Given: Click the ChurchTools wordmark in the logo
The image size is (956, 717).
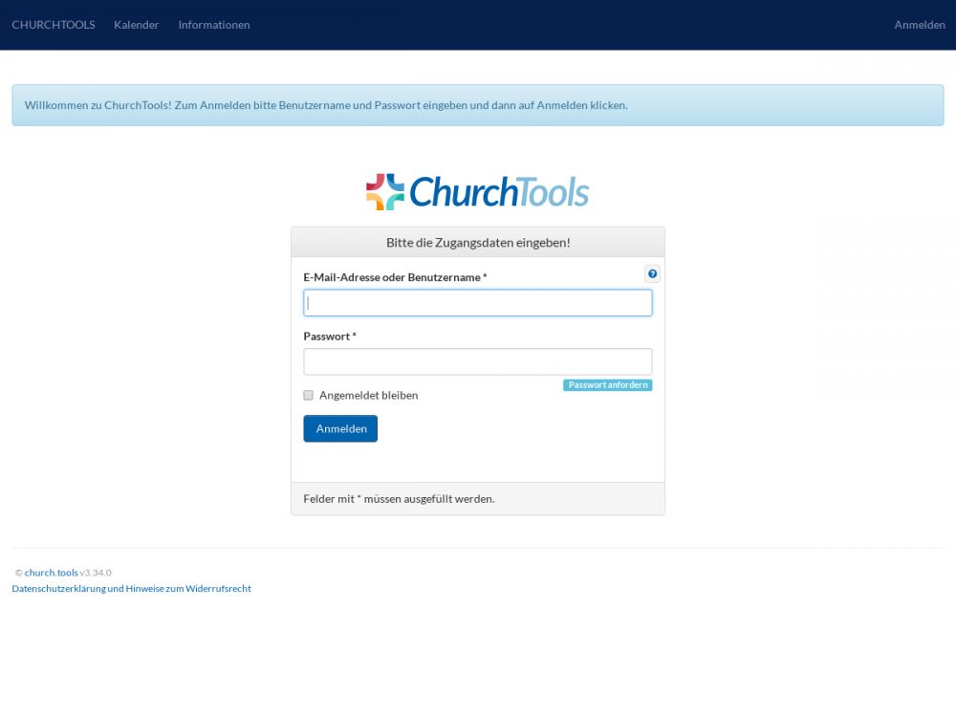Looking at the screenshot, I should tap(499, 192).
